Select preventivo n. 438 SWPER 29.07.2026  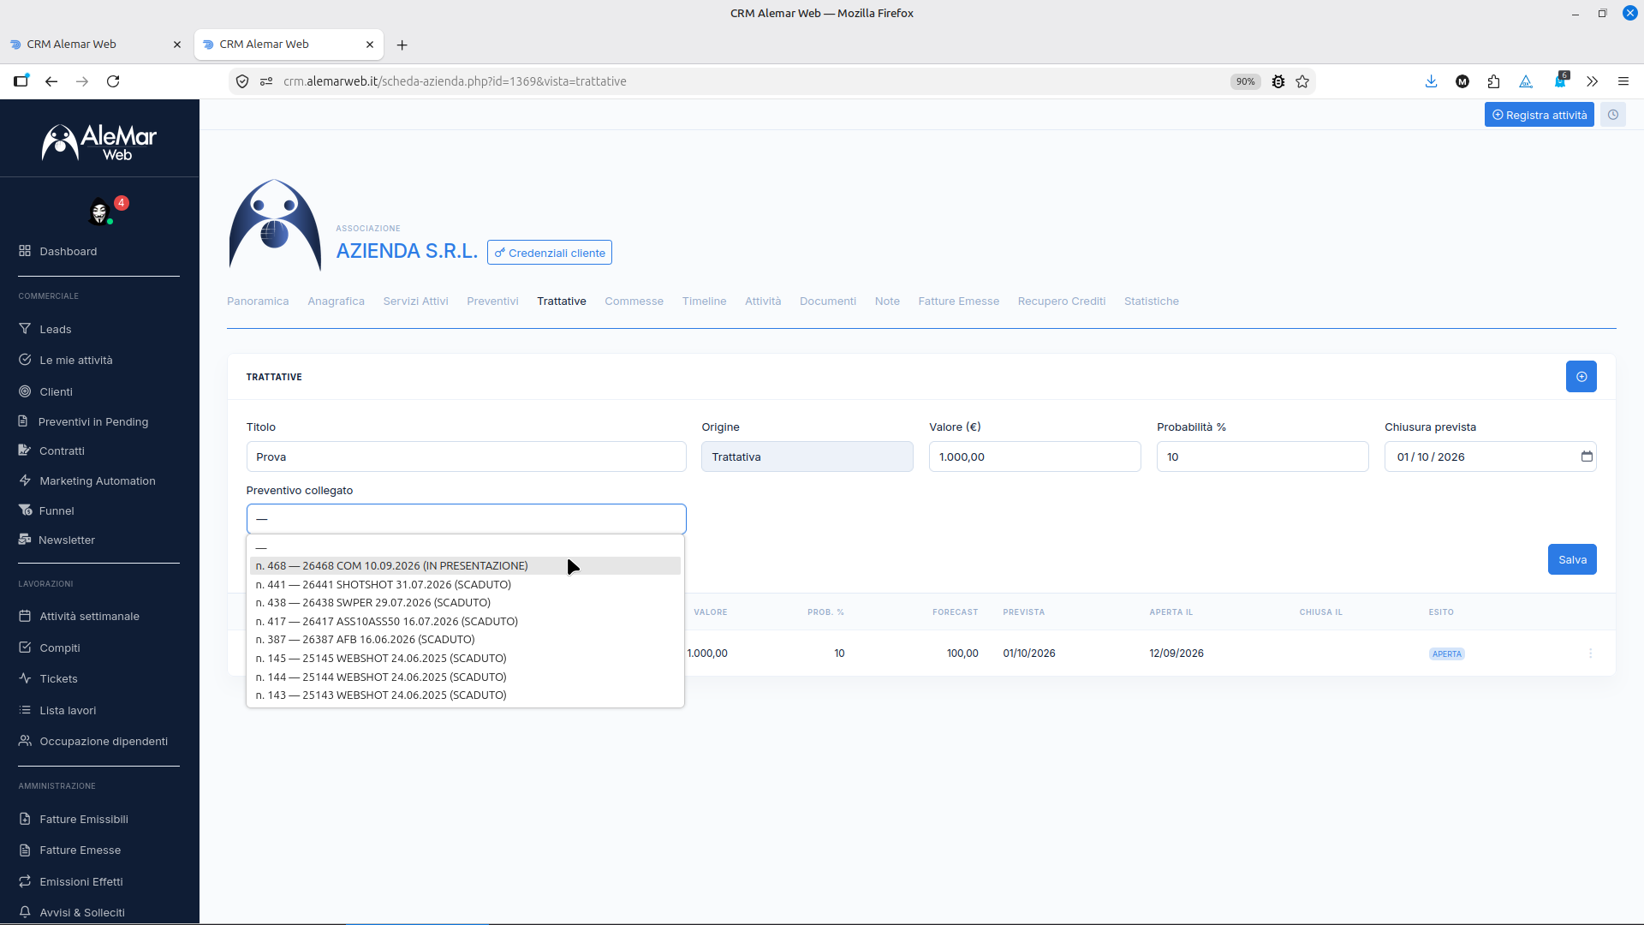[x=465, y=603]
